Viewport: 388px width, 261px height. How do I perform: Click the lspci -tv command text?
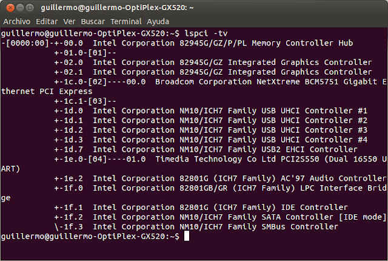click(x=206, y=33)
